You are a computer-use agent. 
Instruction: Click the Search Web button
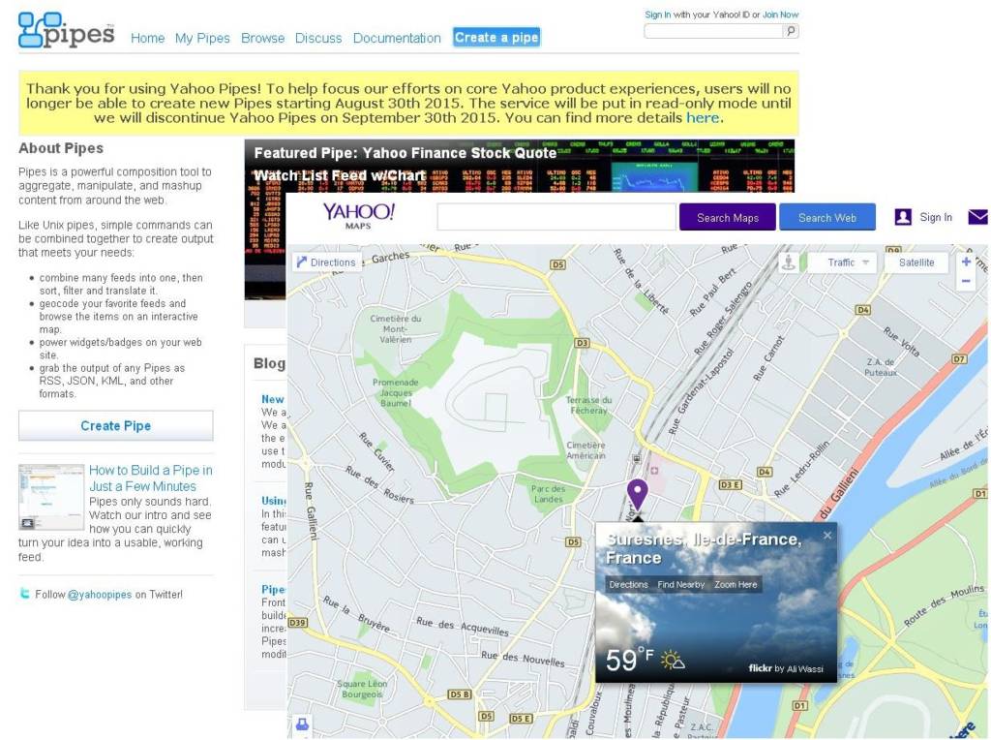click(x=827, y=218)
